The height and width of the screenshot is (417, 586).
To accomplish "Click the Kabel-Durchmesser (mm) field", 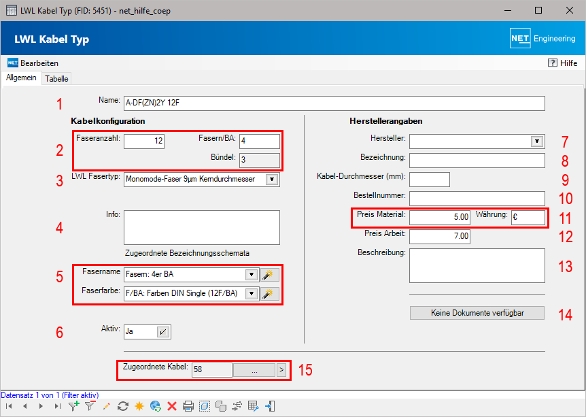I will click(x=430, y=180).
